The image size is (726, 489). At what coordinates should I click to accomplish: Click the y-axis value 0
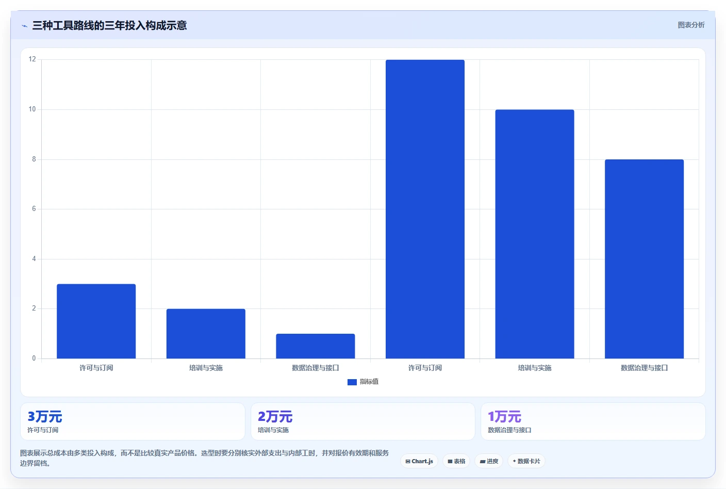click(x=34, y=358)
